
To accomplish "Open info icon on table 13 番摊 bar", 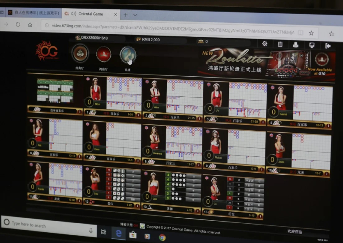I will (198, 211).
